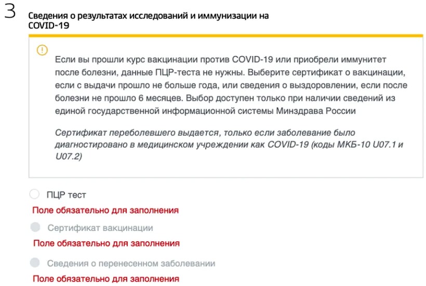Click the ПЦР тест label text
The height and width of the screenshot is (286, 426).
pos(66,195)
